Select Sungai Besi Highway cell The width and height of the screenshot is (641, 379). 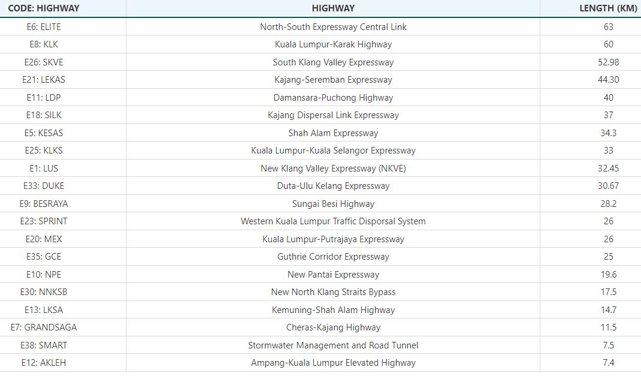point(333,204)
